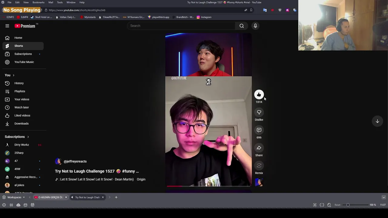Open Subscriptions feed in the sidebar
Viewport: 388px width, 218px height.
tap(23, 54)
